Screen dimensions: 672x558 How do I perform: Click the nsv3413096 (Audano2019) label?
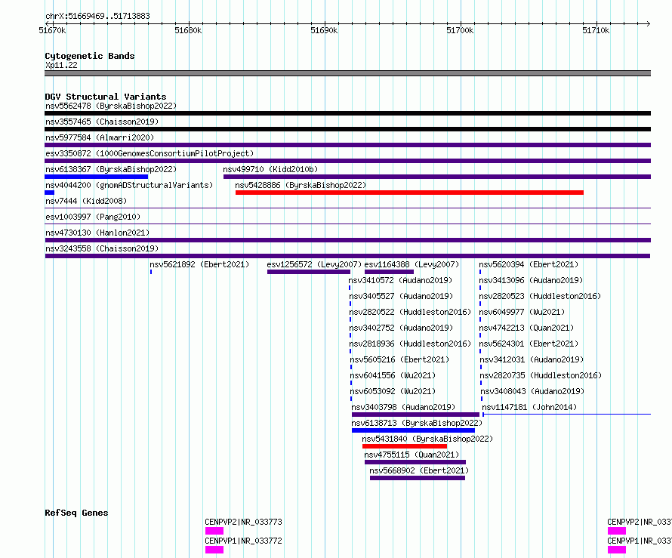(x=531, y=280)
